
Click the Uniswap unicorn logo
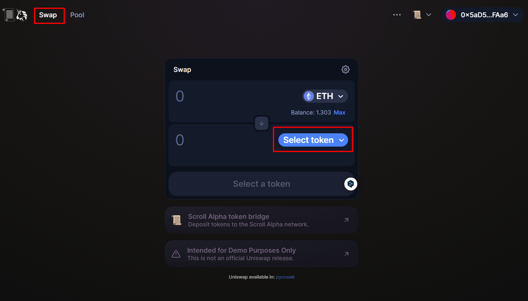click(x=22, y=15)
